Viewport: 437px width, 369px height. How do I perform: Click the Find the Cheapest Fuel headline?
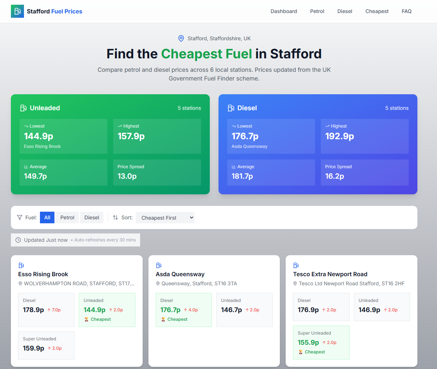click(214, 54)
